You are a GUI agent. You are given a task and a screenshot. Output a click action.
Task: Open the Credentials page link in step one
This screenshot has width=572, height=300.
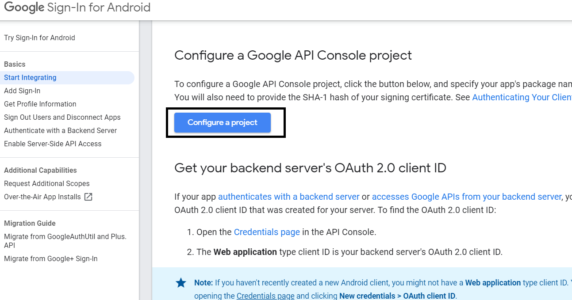tap(267, 232)
